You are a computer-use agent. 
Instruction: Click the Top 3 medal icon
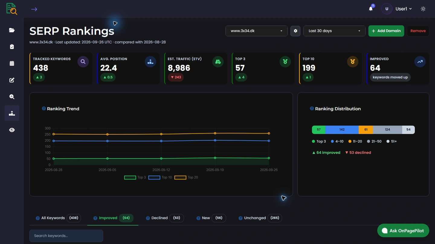click(285, 62)
